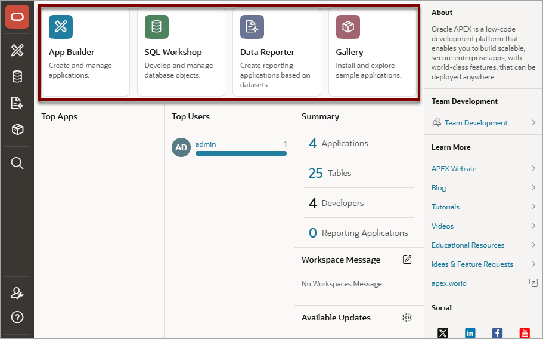
Task: Visit the APEX Website link
Action: [454, 169]
